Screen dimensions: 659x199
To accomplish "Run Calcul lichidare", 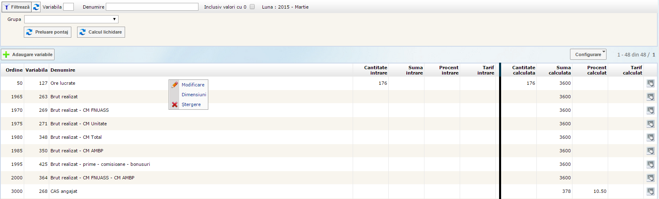I will click(x=101, y=32).
